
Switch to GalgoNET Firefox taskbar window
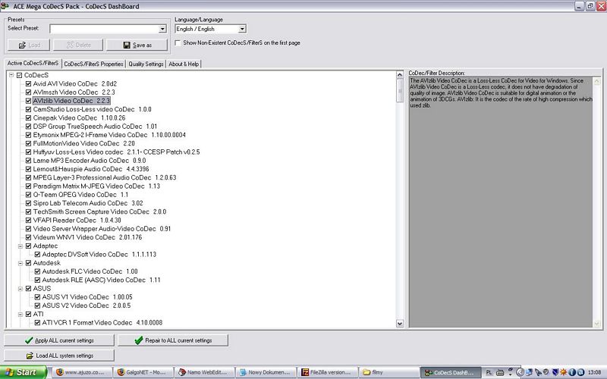pyautogui.click(x=143, y=372)
